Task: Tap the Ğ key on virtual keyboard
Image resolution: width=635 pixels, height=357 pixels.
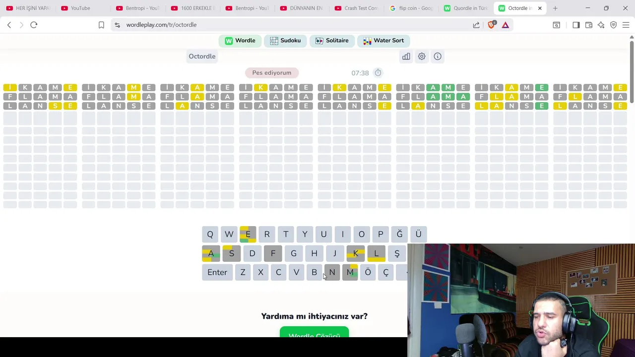Action: click(399, 234)
